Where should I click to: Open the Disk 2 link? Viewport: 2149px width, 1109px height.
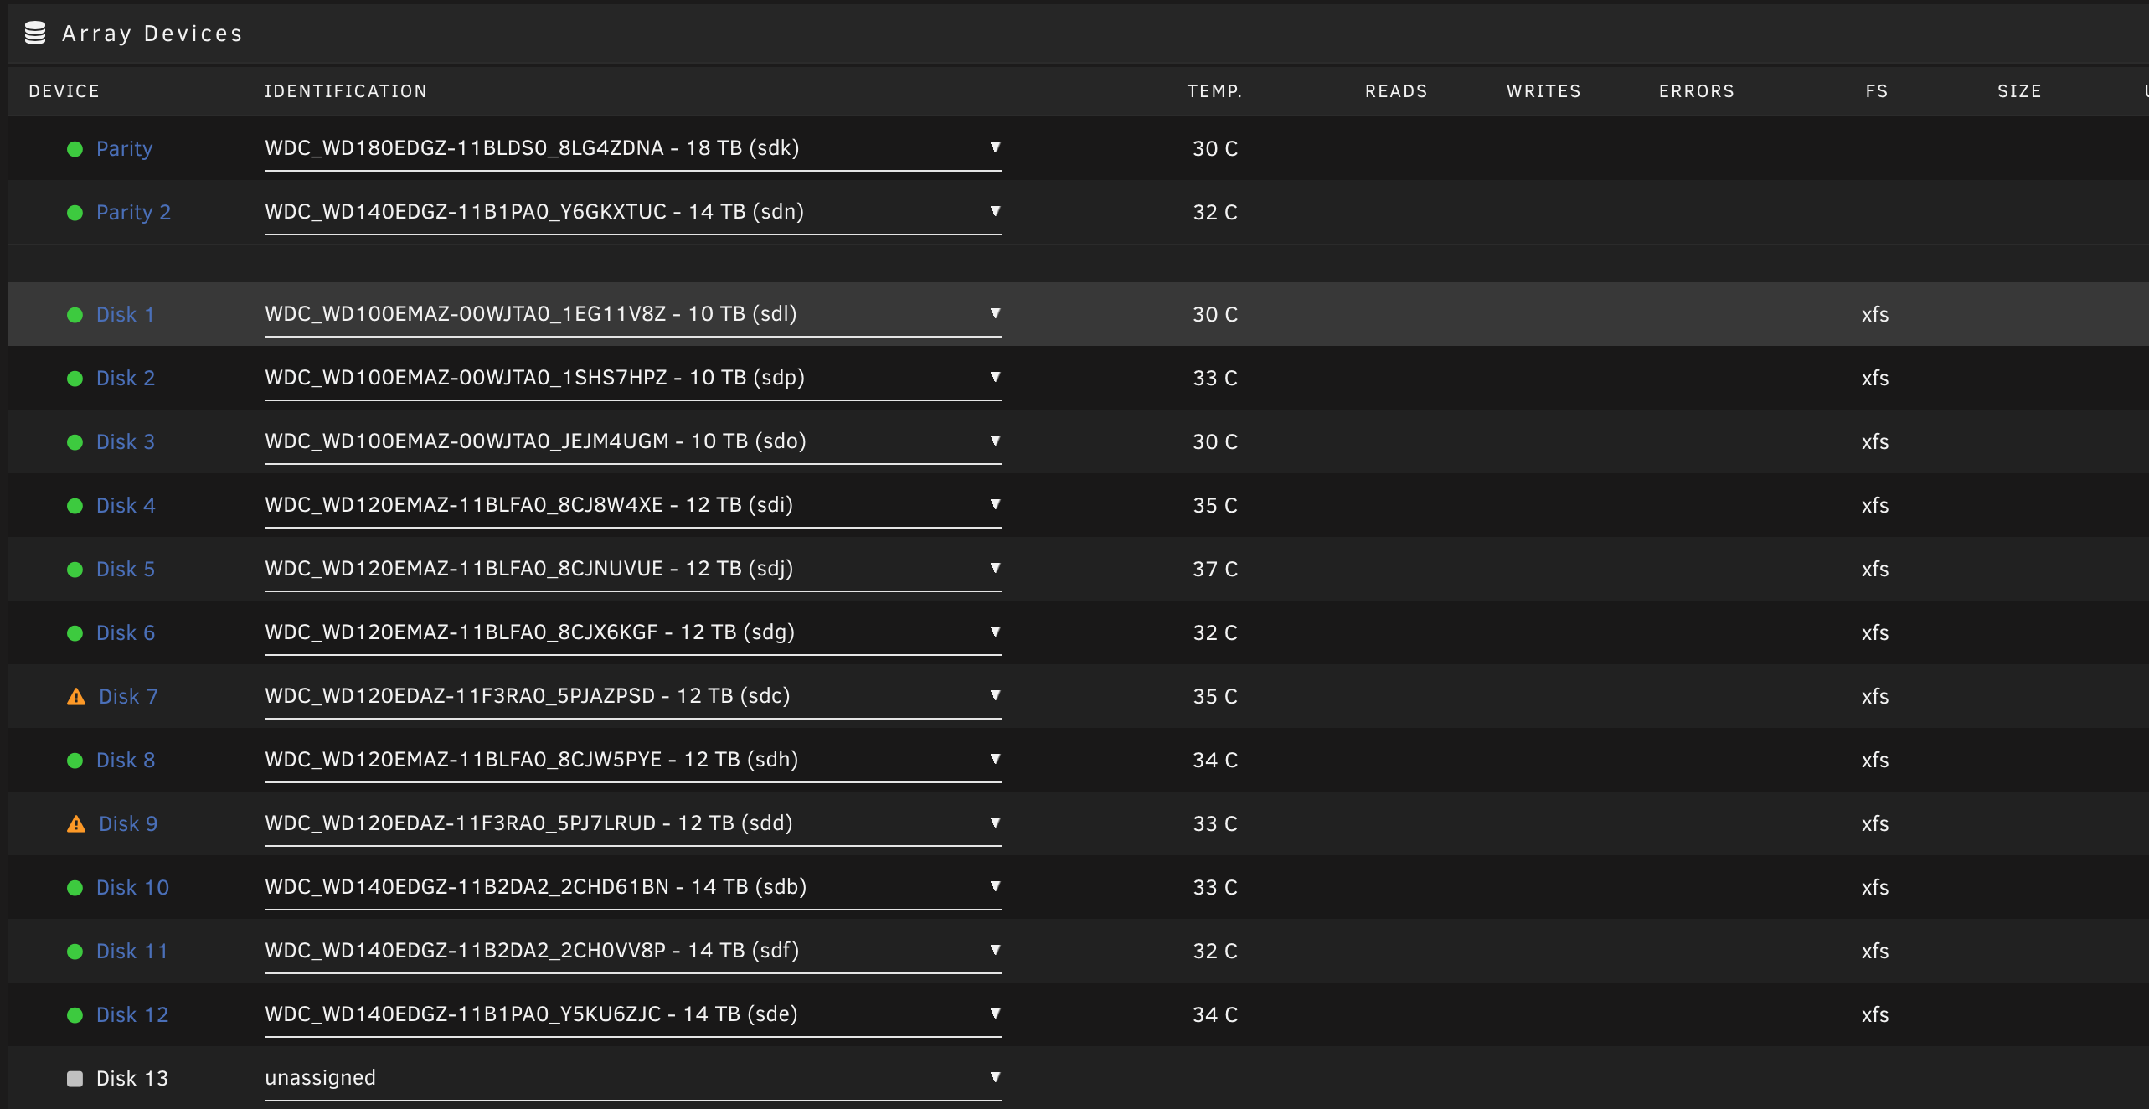(x=126, y=379)
